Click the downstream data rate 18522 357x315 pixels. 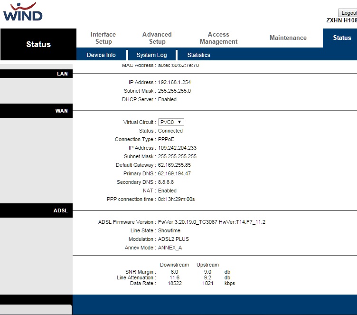pyautogui.click(x=175, y=283)
